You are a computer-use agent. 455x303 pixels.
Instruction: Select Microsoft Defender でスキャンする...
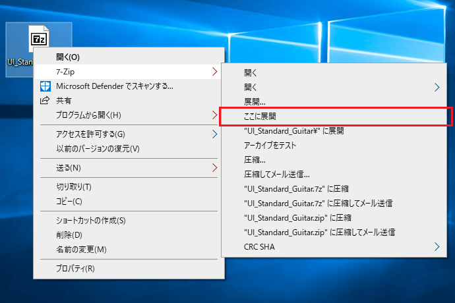[x=129, y=86]
